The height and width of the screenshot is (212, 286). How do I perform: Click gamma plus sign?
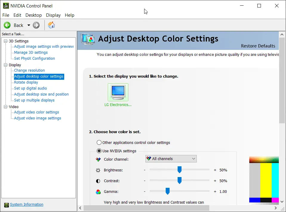click(215, 192)
